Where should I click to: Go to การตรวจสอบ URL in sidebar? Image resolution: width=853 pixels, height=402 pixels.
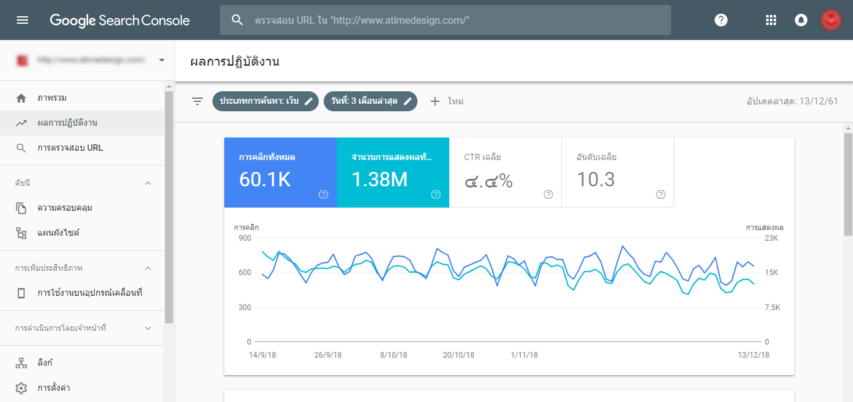point(69,148)
